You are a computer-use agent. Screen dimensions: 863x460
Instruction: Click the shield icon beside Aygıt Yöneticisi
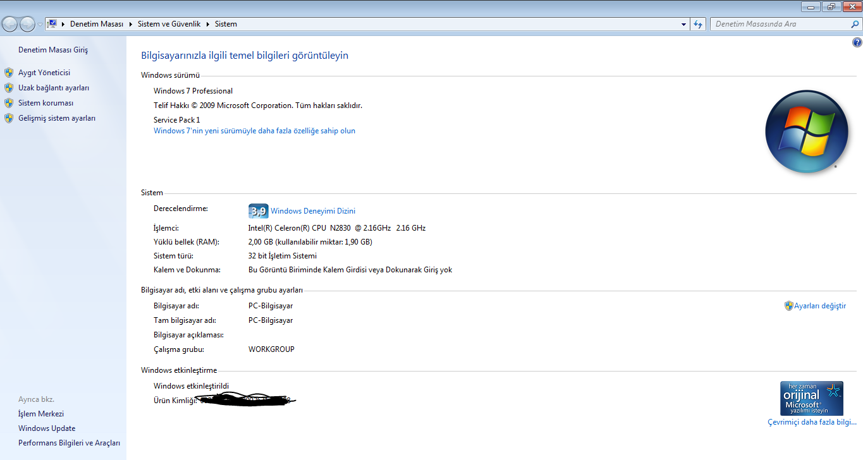9,73
